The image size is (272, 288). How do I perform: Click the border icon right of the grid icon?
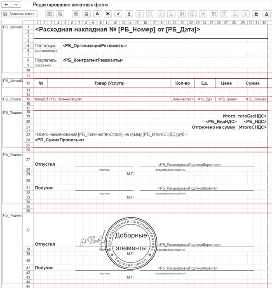(x=192, y=14)
